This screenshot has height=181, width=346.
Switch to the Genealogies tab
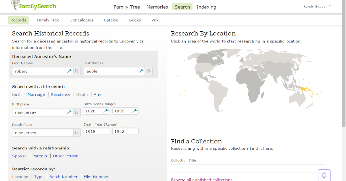[81, 20]
